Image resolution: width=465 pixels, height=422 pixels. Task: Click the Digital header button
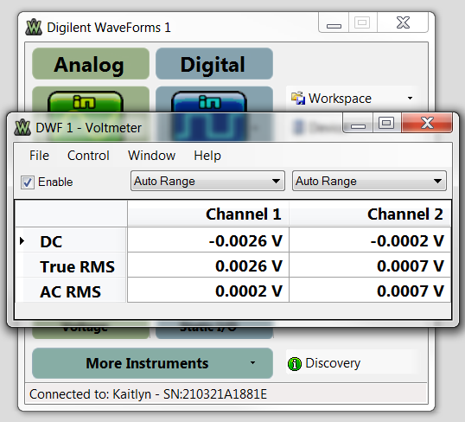click(x=214, y=63)
